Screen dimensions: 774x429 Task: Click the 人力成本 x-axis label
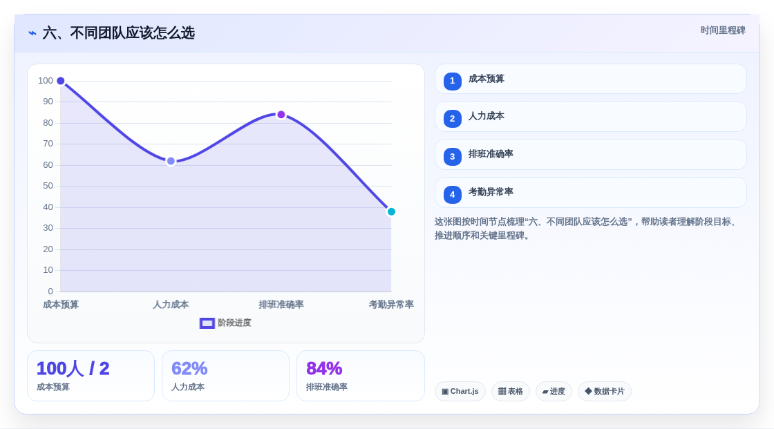pos(171,305)
